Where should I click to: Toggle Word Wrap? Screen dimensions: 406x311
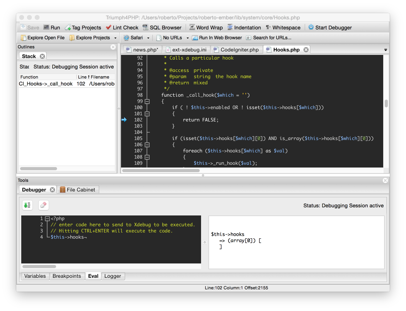coord(206,27)
